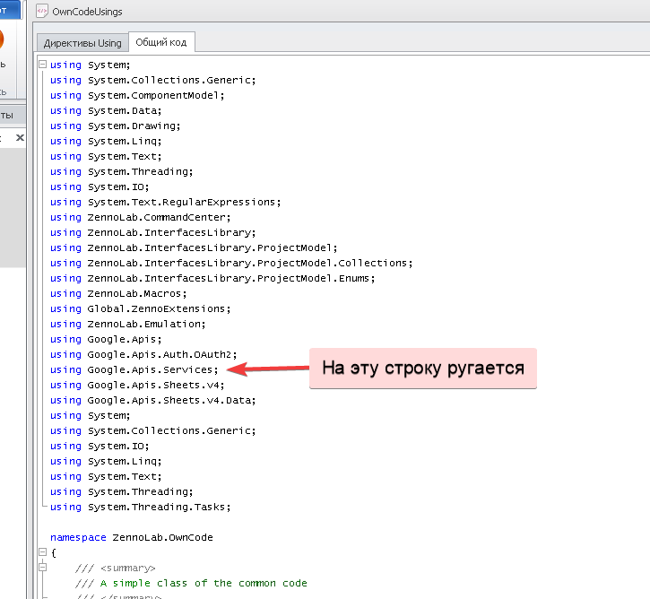Click the line using ZennoLab.Emulation;
This screenshot has height=599, width=650.
coord(127,325)
